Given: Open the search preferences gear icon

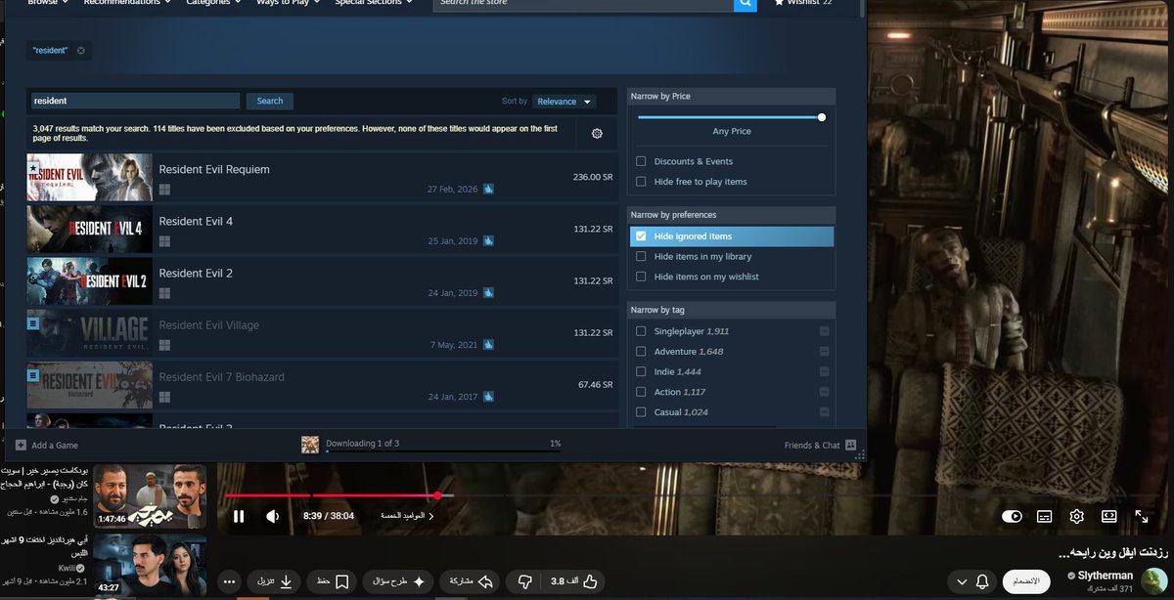Looking at the screenshot, I should point(597,133).
